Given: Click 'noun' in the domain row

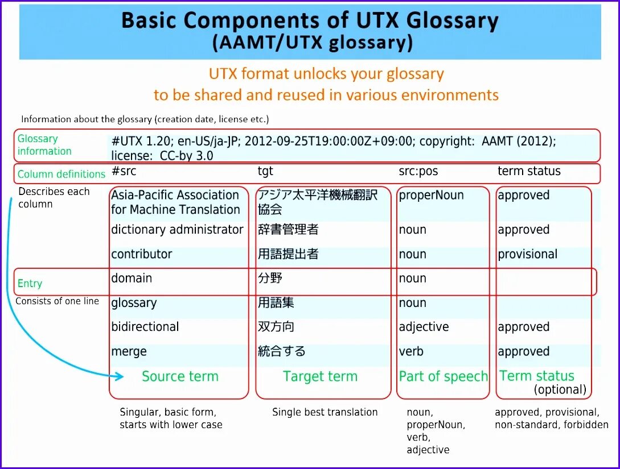Looking at the screenshot, I should coord(412,279).
